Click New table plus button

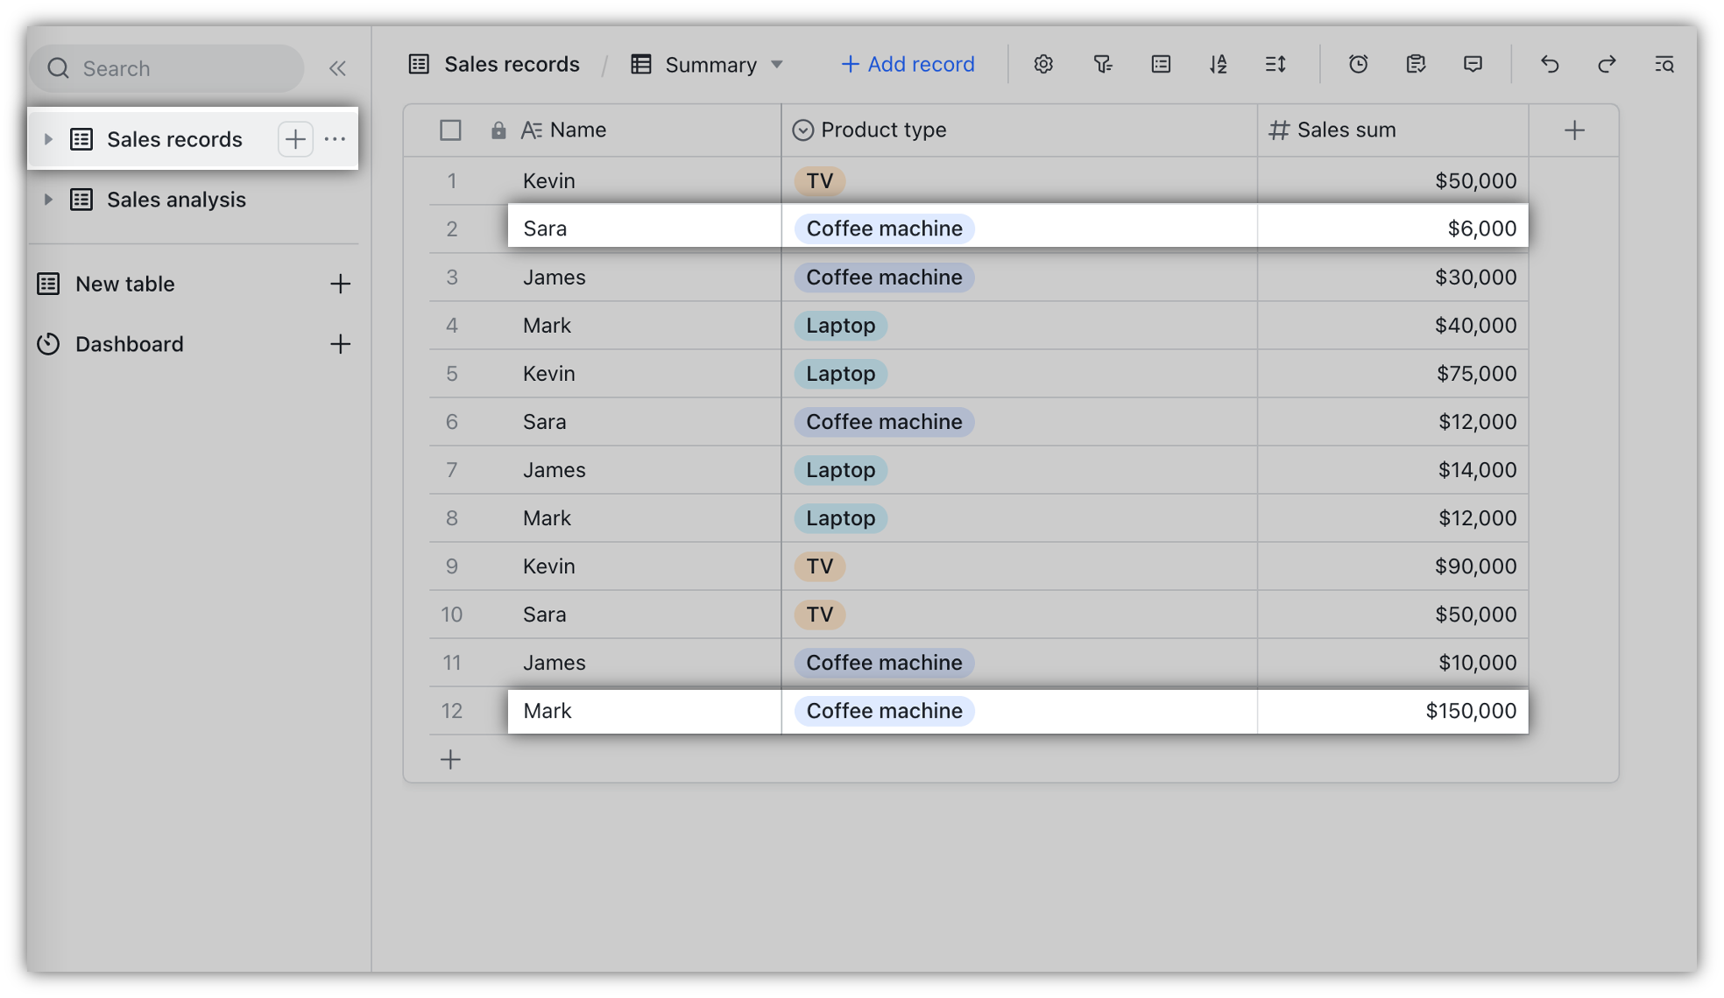pyautogui.click(x=337, y=284)
